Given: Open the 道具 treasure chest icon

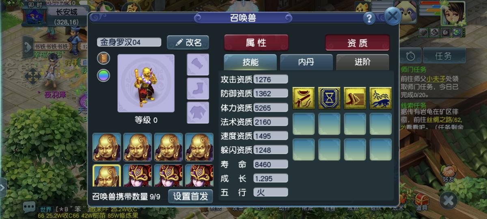Looking at the screenshot, I should point(422,202).
